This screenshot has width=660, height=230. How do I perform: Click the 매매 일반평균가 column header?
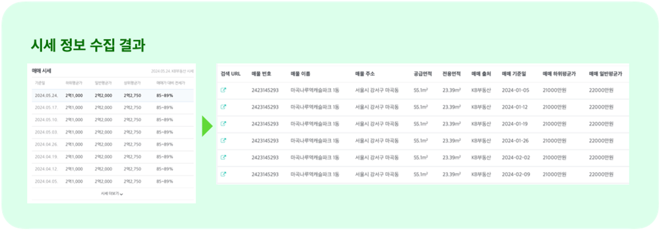click(x=605, y=74)
